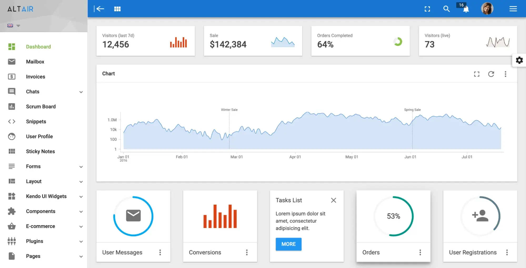This screenshot has width=526, height=268.
Task: Expand the Chart panel to fullscreen
Action: point(477,74)
